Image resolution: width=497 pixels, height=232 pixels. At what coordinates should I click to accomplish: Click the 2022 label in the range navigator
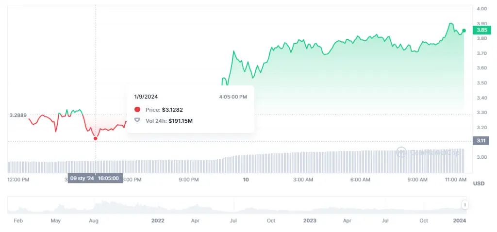tap(158, 220)
